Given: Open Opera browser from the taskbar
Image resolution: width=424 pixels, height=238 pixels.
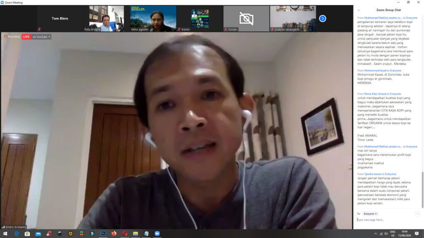Looking at the screenshot, I should tap(125, 234).
